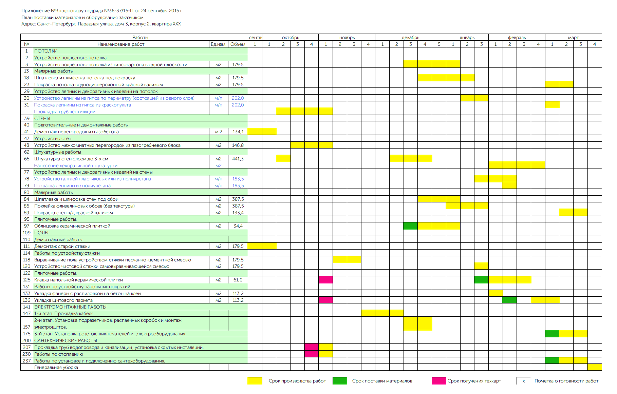Click 'Покраска лепнины из гипса из краскопульта' text
The width and height of the screenshot is (617, 394).
tap(82, 105)
